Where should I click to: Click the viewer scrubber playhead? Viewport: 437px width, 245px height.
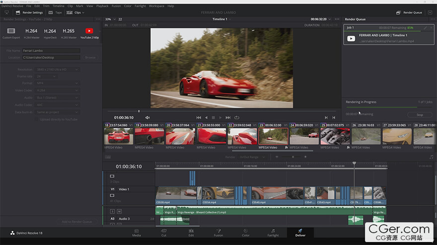pos(139,111)
